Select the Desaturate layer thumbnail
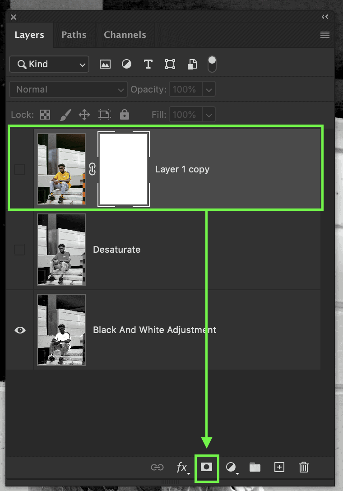Viewport: 343px width, 491px height. tap(61, 250)
